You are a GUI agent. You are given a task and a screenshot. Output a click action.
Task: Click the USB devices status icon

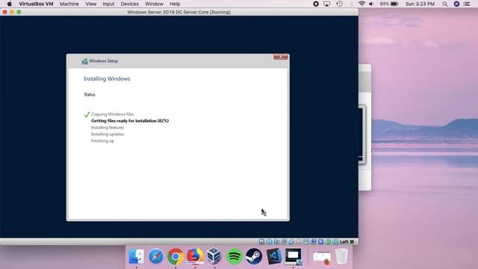[x=291, y=241]
